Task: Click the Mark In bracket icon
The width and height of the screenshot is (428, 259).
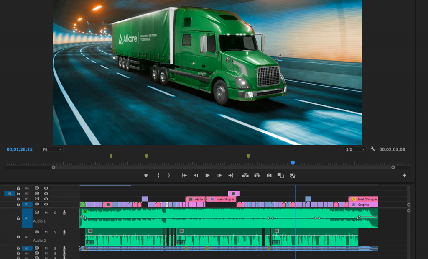Action: tap(158, 176)
